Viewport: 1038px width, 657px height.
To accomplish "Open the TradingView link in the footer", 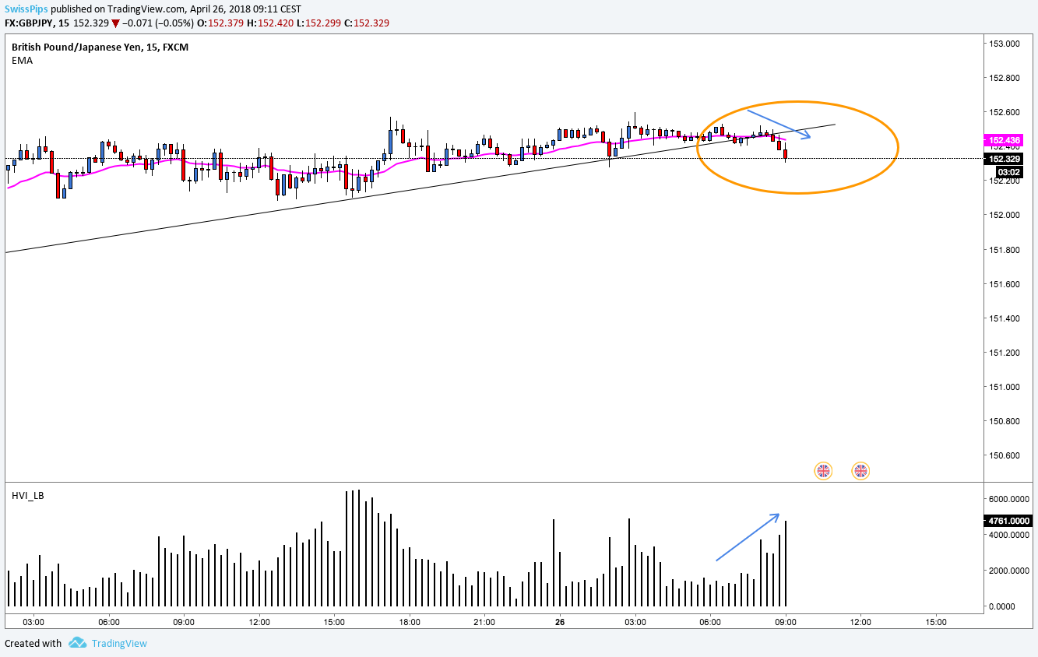I will pyautogui.click(x=119, y=643).
